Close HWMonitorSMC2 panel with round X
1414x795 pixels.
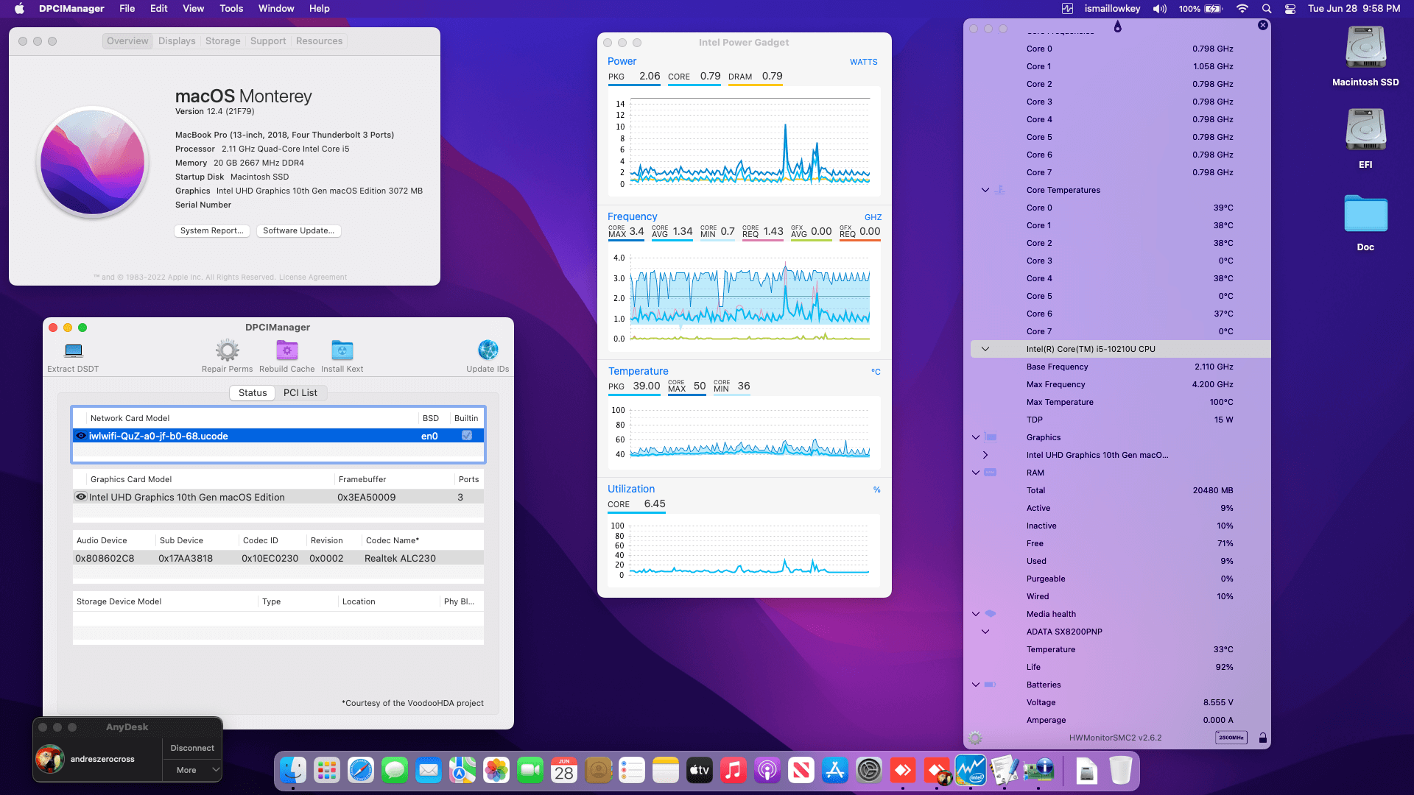point(1262,25)
